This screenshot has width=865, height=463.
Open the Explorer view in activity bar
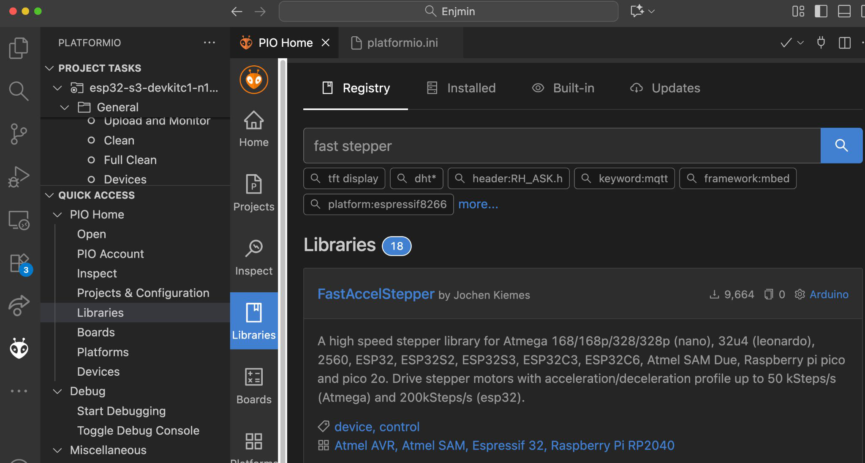[19, 48]
